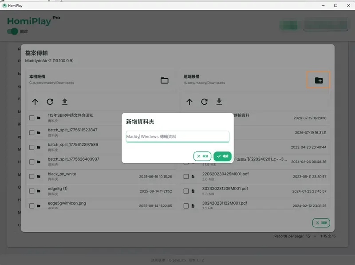The height and width of the screenshot is (265, 355).
Task: Click the download arrow icon
Action: click(219, 102)
